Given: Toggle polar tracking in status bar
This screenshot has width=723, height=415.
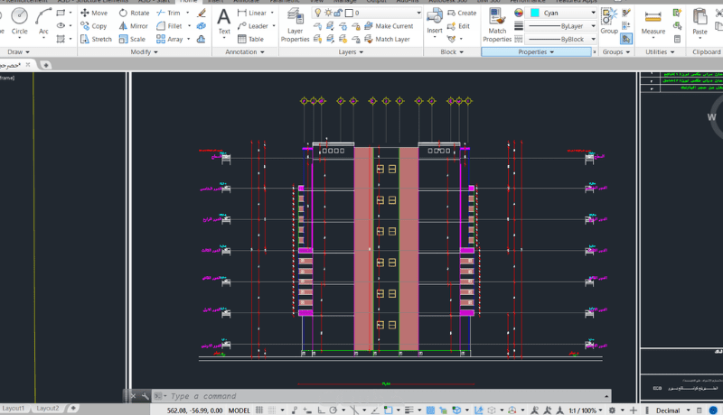Looking at the screenshot, I should [333, 410].
